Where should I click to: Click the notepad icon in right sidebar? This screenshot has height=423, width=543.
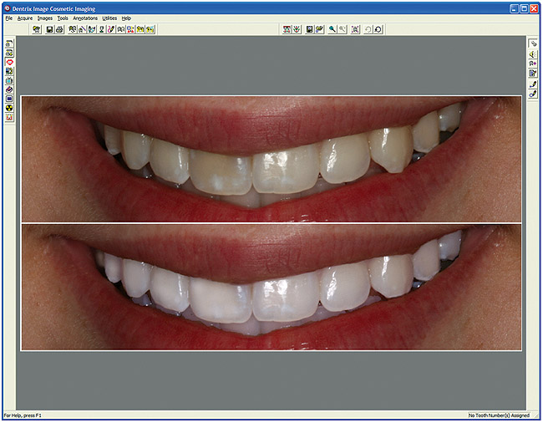tap(533, 73)
